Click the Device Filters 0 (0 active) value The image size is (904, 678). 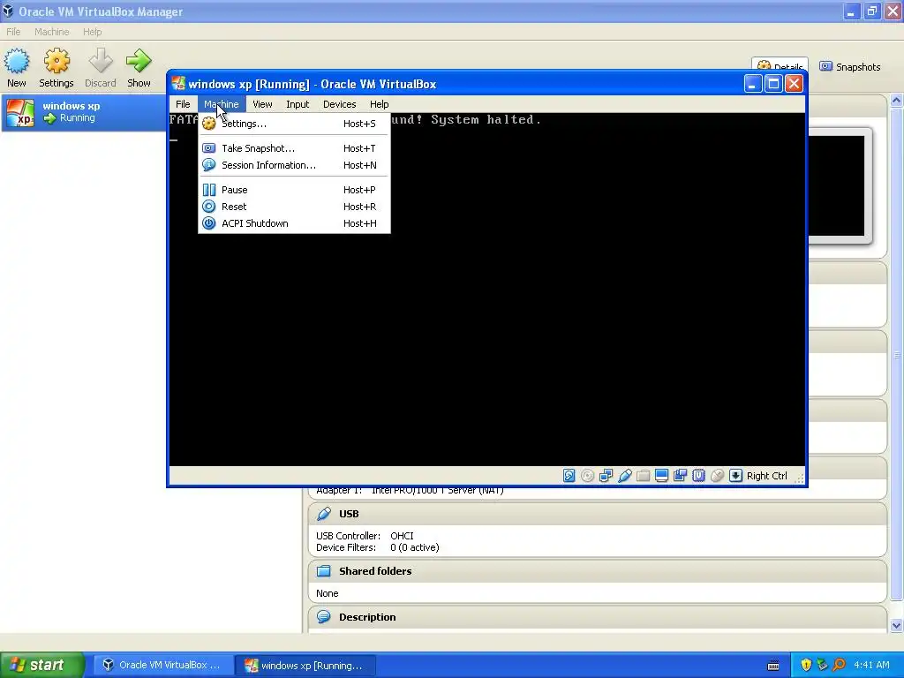(415, 547)
